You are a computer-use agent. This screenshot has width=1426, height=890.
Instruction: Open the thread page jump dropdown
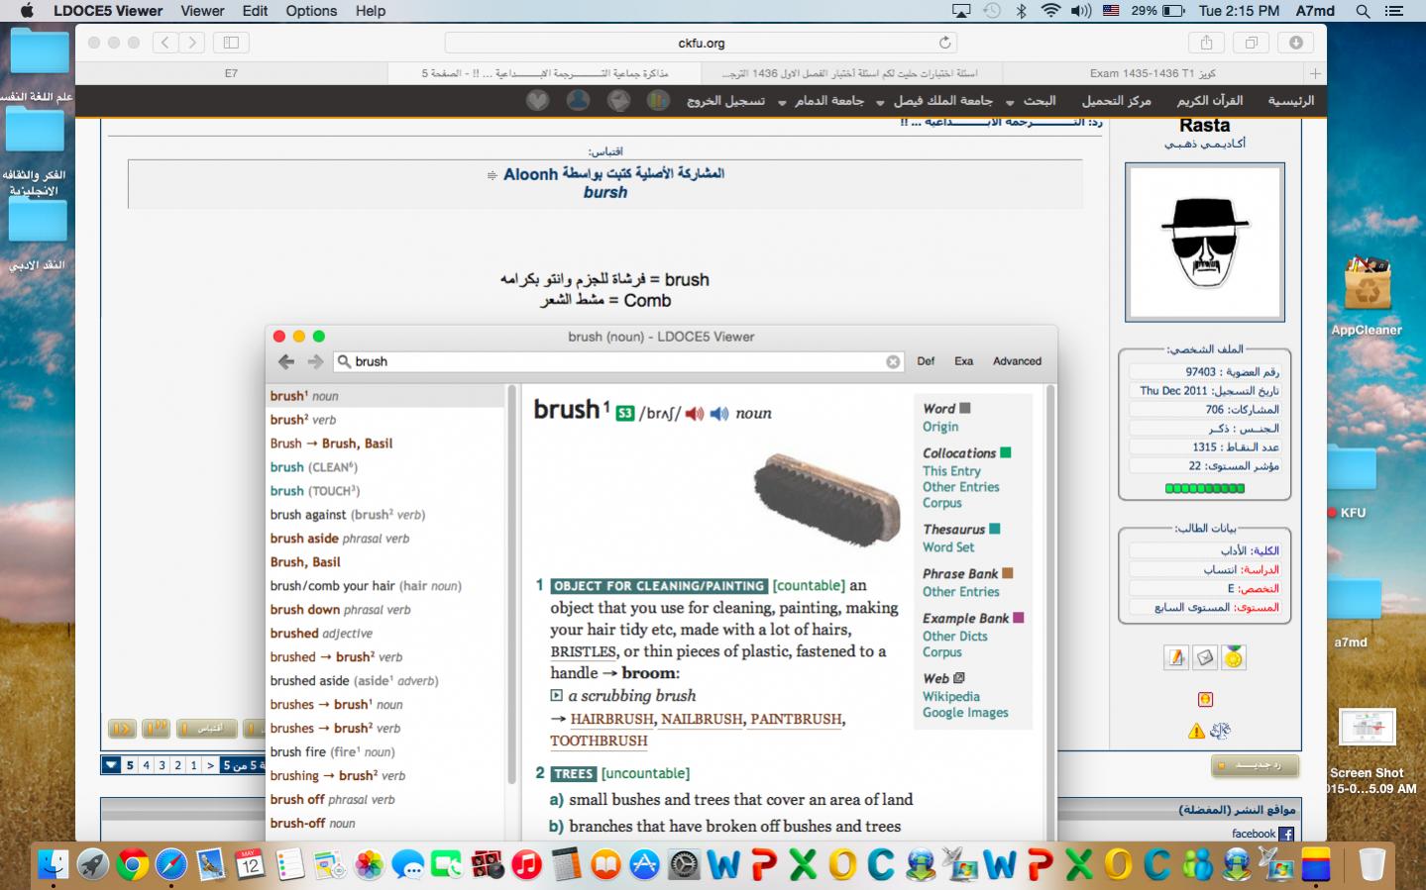coord(111,765)
